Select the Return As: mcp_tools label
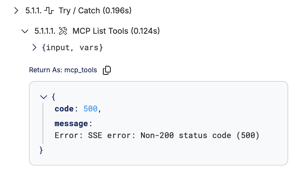This screenshot has width=295, height=178. [63, 70]
